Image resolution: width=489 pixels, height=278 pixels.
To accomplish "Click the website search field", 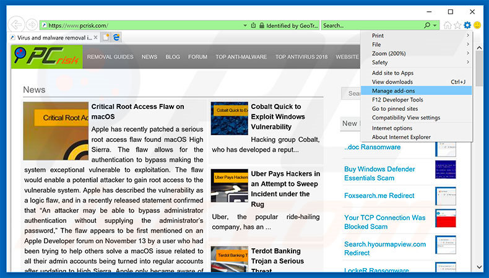I will tap(351, 93).
